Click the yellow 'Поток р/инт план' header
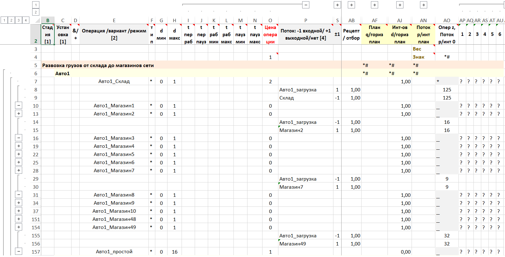 pos(423,34)
